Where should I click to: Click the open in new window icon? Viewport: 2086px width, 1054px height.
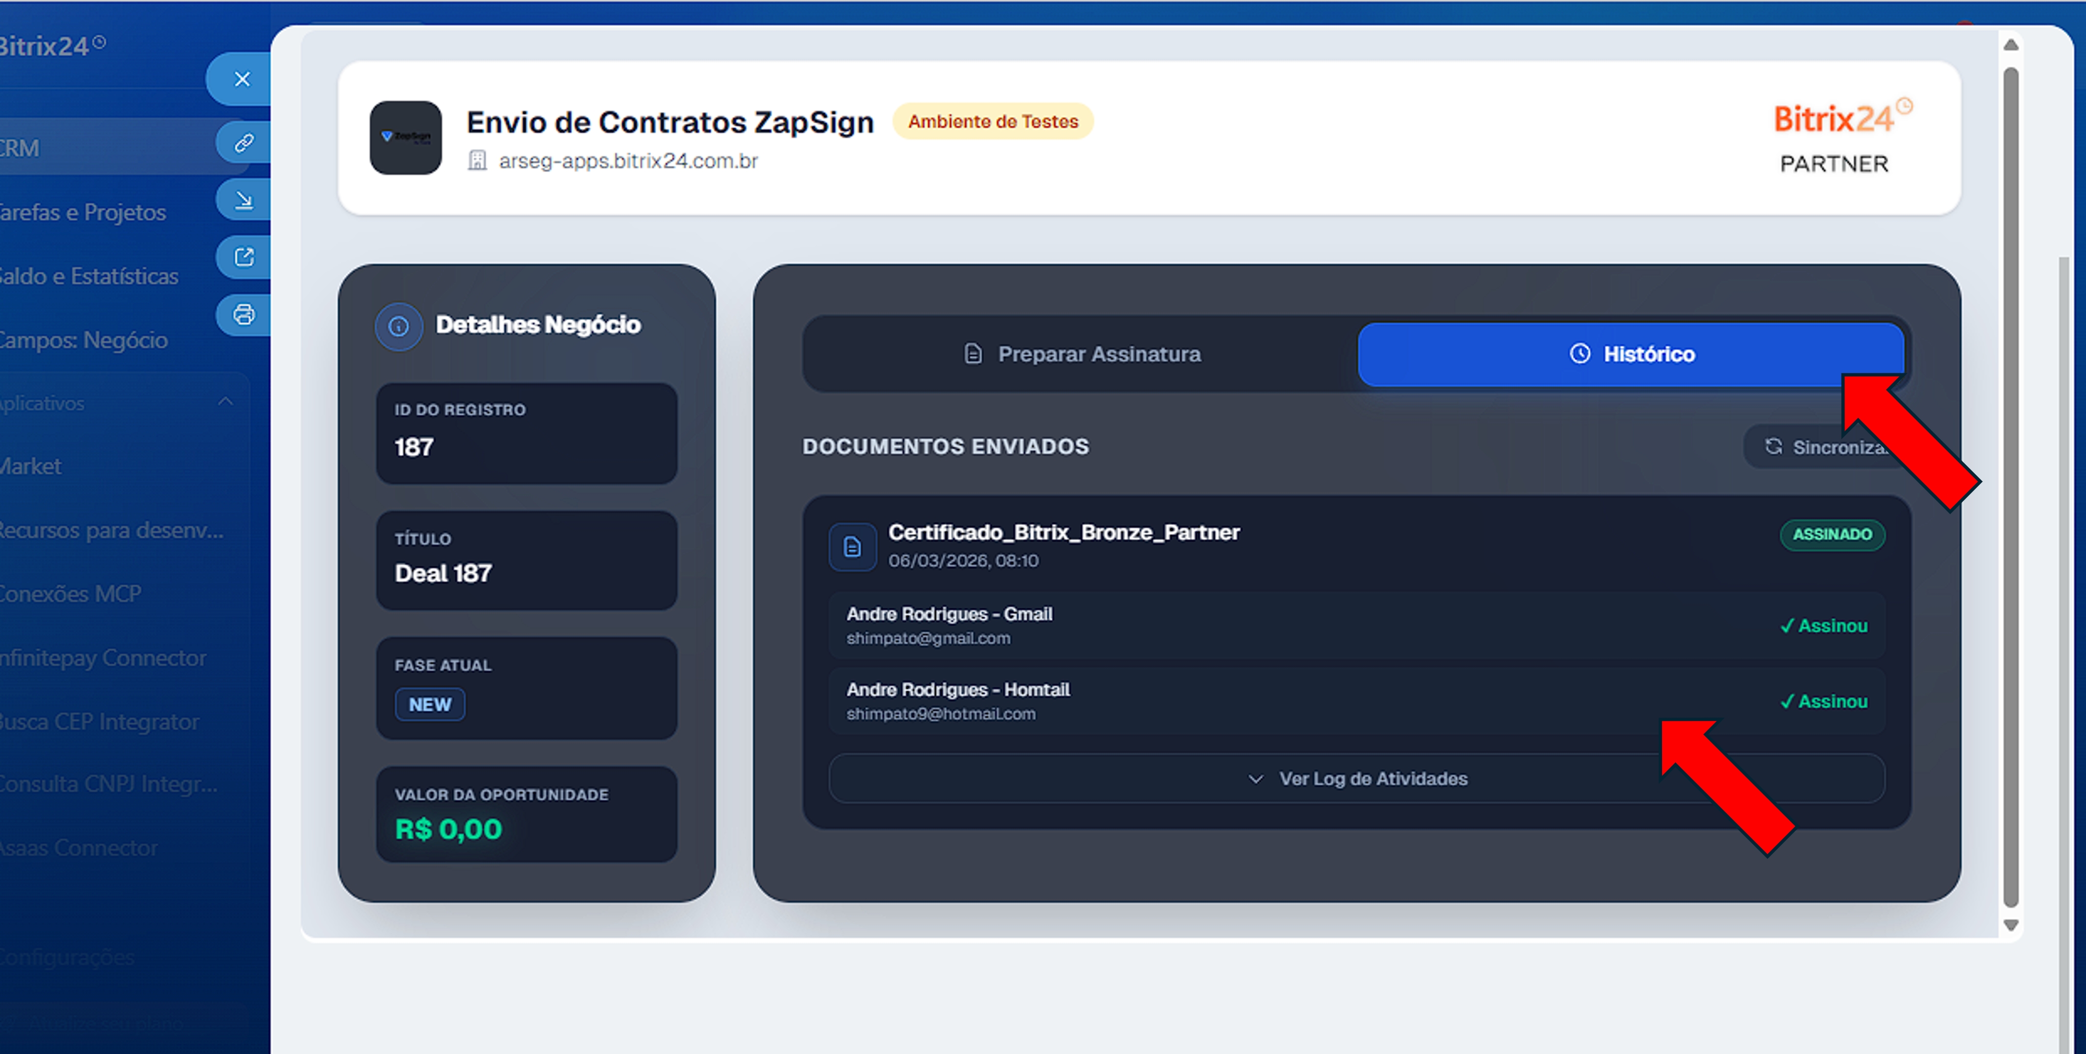[x=244, y=258]
